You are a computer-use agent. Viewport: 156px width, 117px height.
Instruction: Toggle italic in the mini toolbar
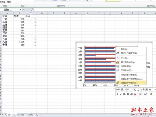point(121,94)
